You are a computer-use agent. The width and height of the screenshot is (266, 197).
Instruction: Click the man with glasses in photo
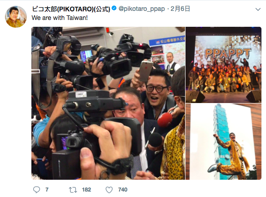(157, 92)
